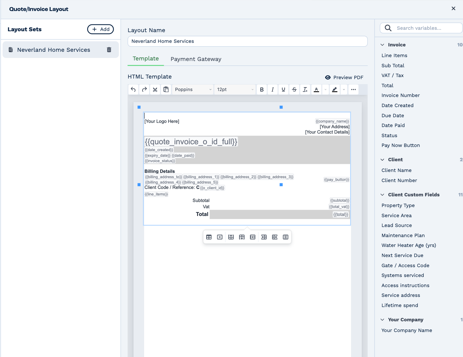The width and height of the screenshot is (463, 357).
Task: Click the Undo arrow in the editor toolbar
Action: [x=133, y=90]
